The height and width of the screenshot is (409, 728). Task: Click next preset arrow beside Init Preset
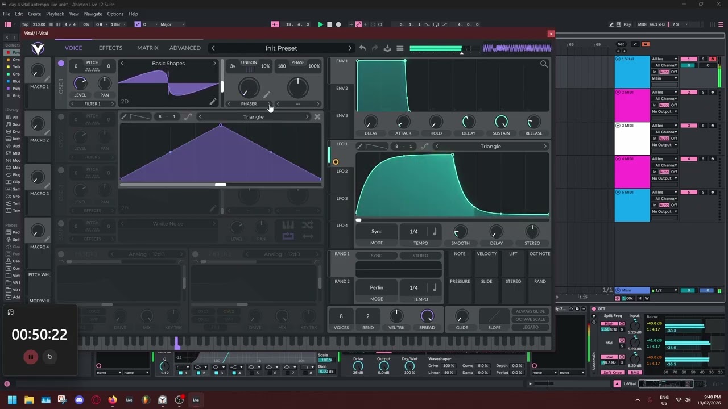point(350,48)
